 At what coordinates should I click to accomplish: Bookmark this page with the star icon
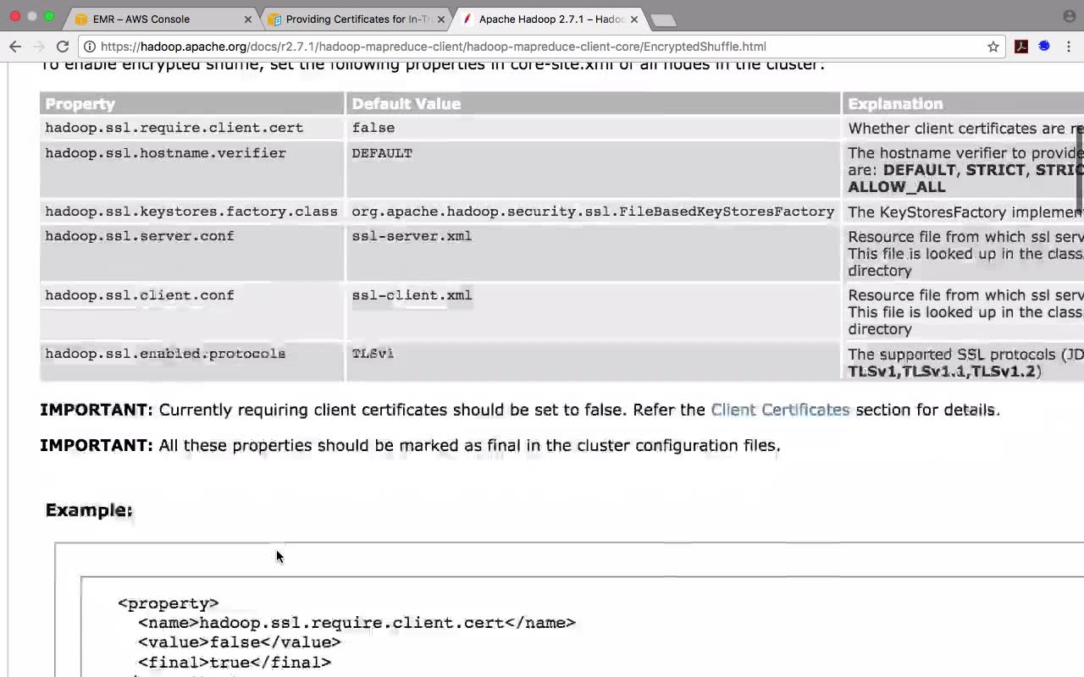pyautogui.click(x=993, y=47)
